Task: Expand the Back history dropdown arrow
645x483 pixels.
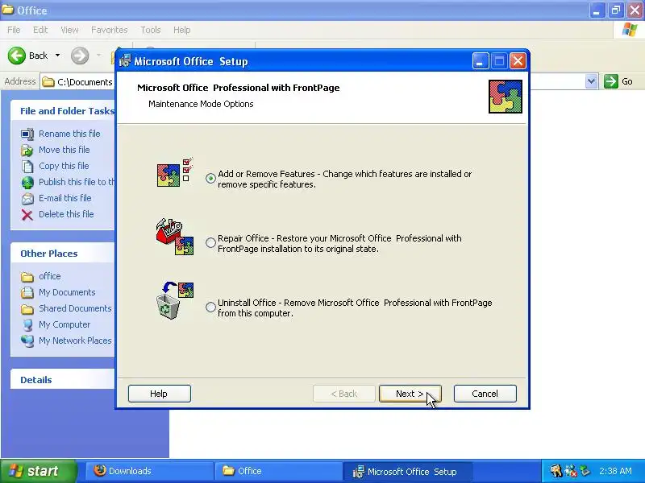Action: tap(57, 56)
